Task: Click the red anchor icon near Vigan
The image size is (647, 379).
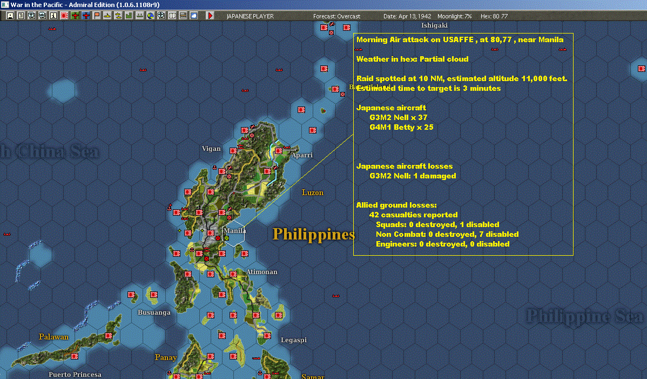Action: pos(214,167)
